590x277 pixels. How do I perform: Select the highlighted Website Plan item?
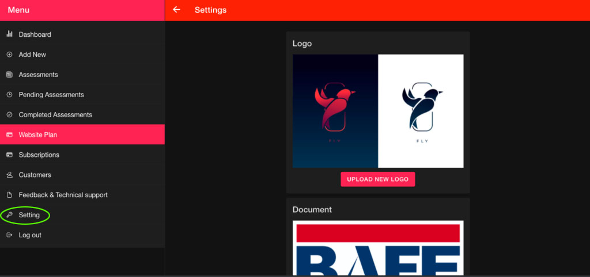point(82,134)
